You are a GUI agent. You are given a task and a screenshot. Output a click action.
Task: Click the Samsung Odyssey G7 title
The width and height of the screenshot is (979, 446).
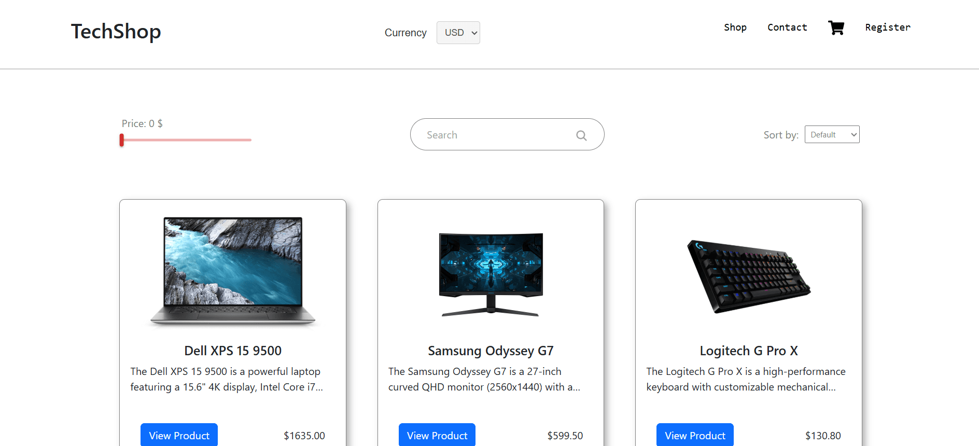click(491, 351)
